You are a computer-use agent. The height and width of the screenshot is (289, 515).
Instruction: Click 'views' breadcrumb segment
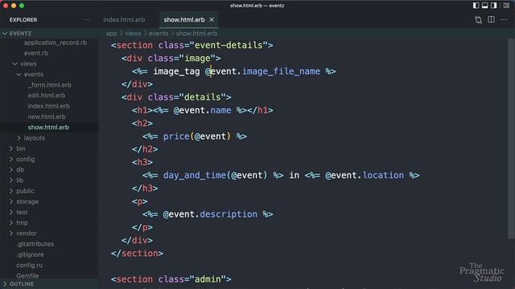coord(133,34)
